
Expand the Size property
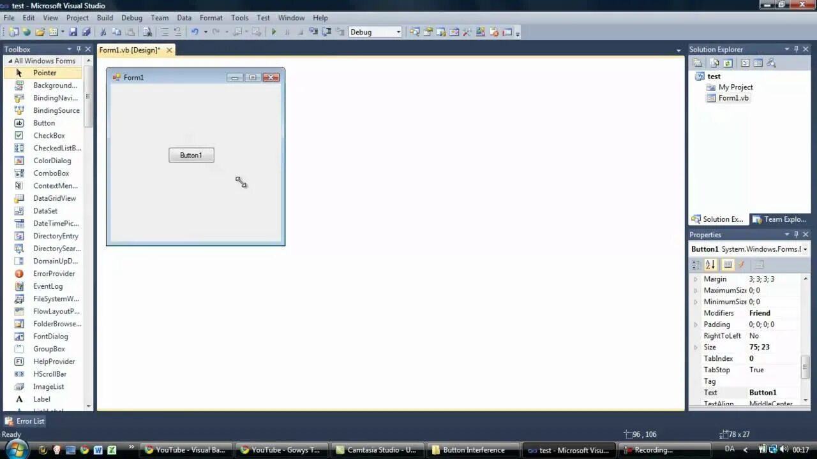pos(696,347)
